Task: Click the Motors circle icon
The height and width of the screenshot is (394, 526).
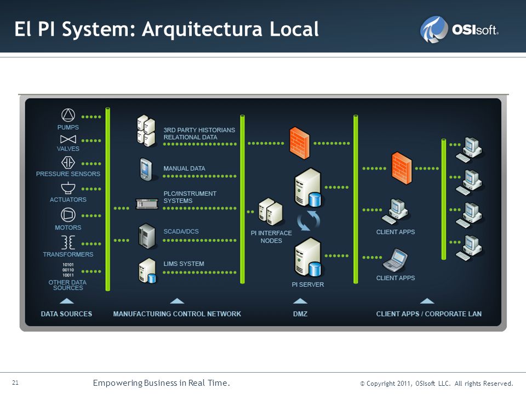Action: [x=68, y=215]
